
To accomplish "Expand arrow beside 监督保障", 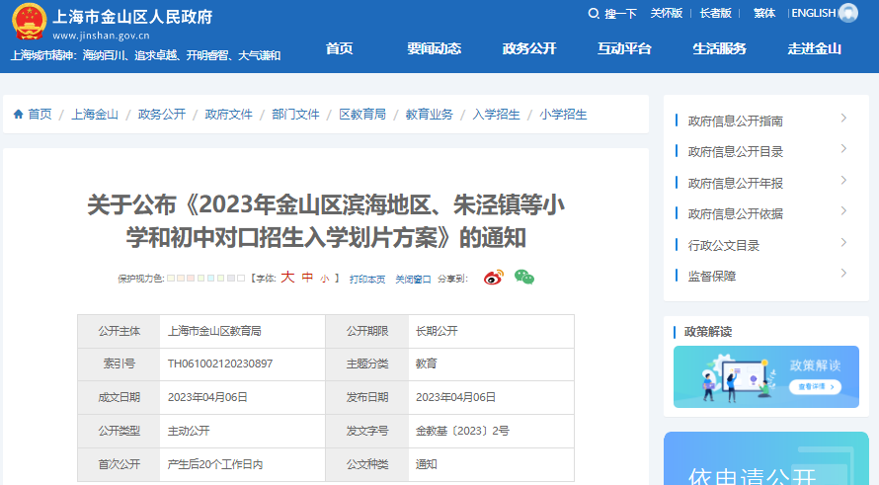I will point(843,274).
